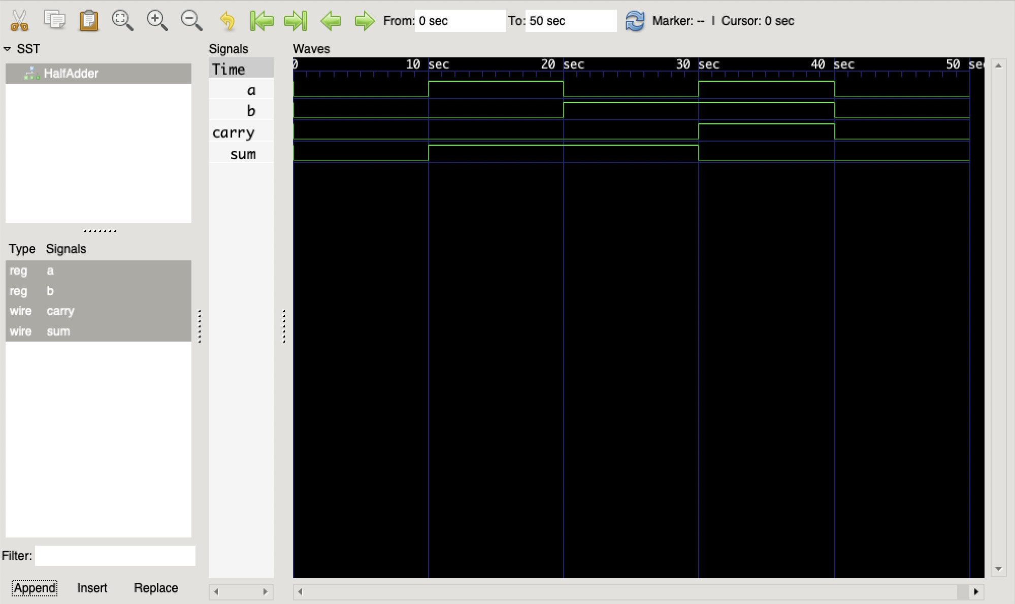Click the Copy icon in toolbar

tap(54, 21)
